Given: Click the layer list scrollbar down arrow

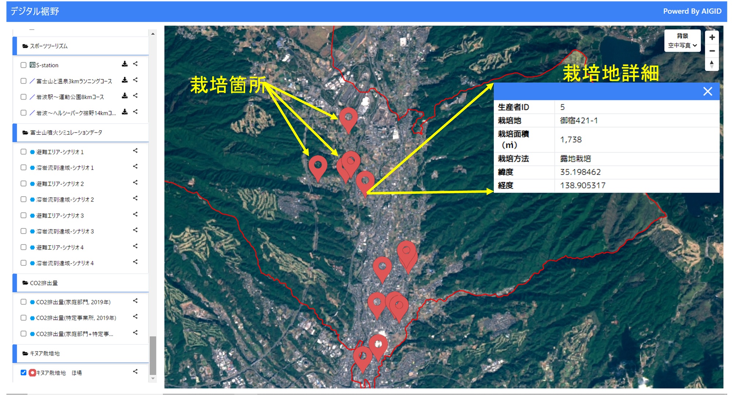Looking at the screenshot, I should tap(153, 378).
